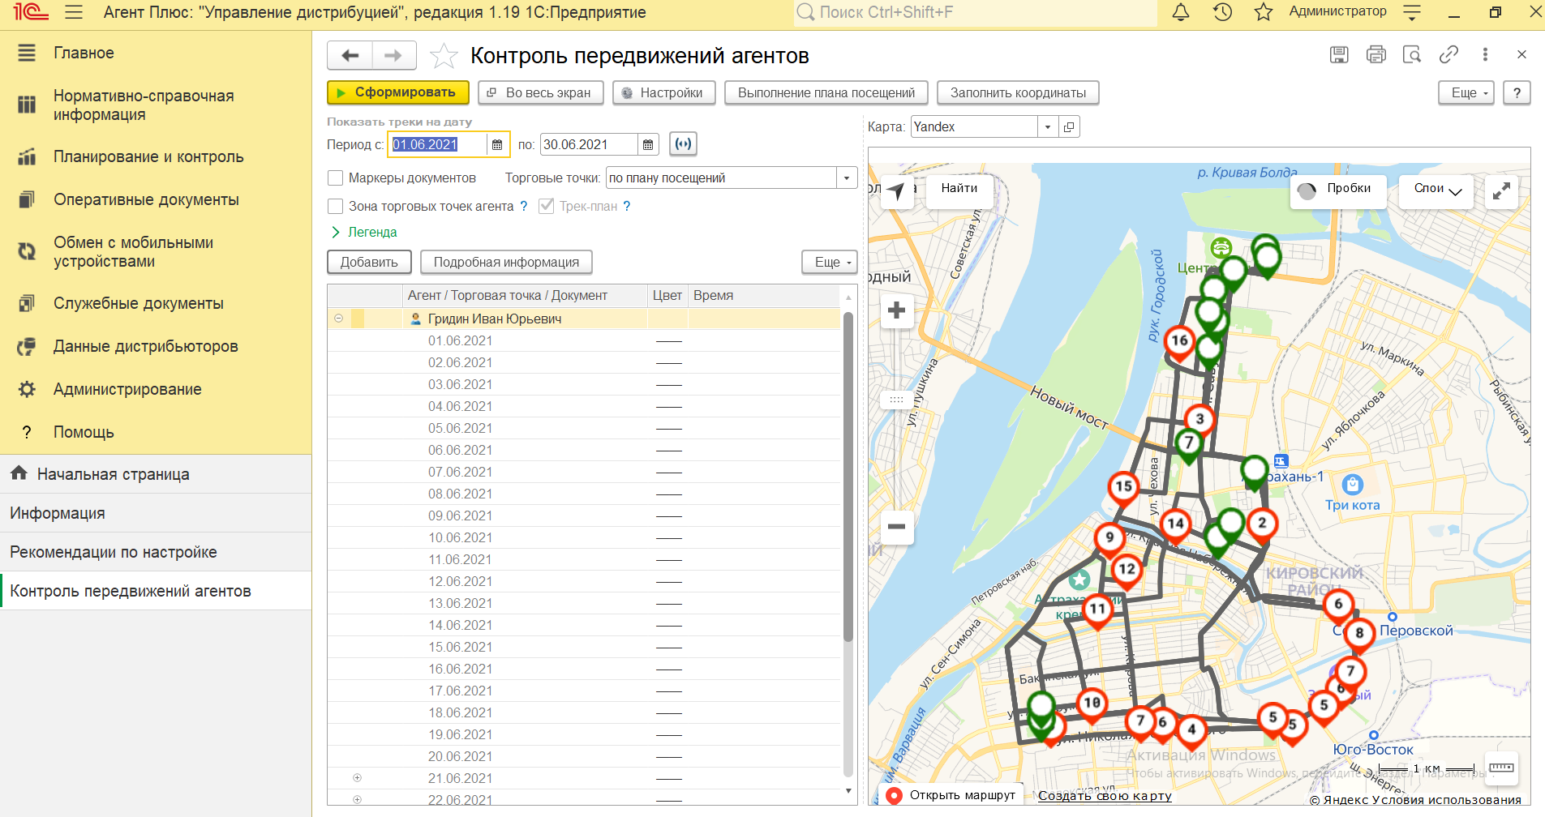
Task: Click the green car marker on map
Action: [1221, 247]
